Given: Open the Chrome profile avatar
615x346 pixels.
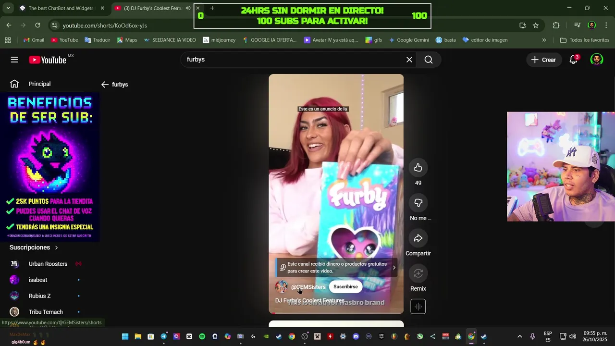Looking at the screenshot, I should point(592,25).
